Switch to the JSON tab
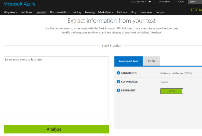 coord(151,61)
